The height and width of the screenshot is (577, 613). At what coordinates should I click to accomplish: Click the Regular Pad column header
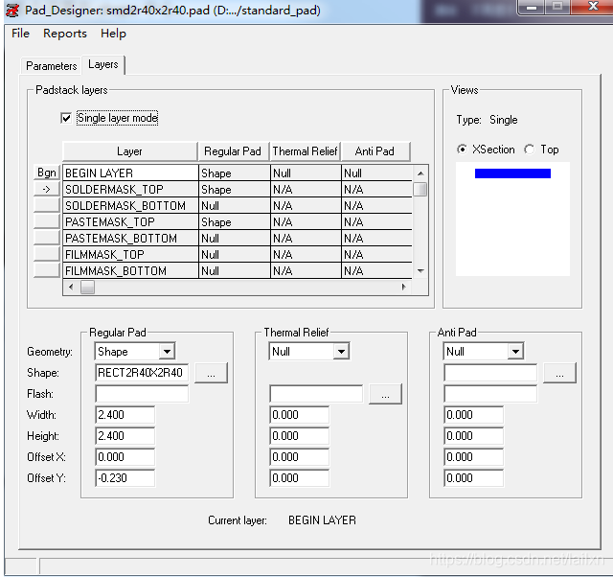tap(233, 151)
